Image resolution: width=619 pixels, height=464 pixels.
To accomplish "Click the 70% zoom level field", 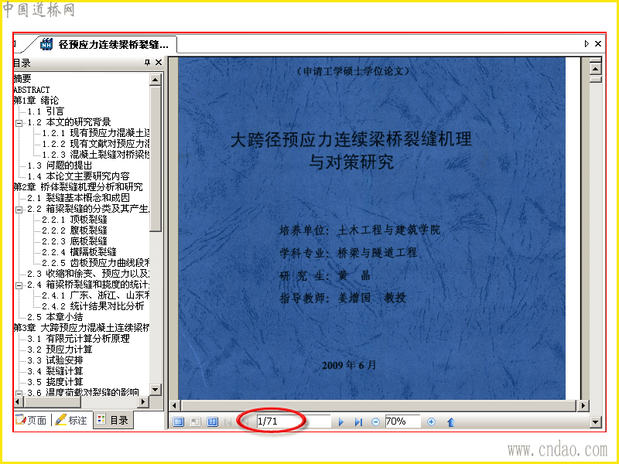I will click(x=402, y=421).
